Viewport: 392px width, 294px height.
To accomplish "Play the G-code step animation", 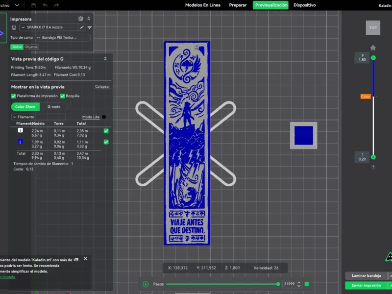I will [x=146, y=284].
